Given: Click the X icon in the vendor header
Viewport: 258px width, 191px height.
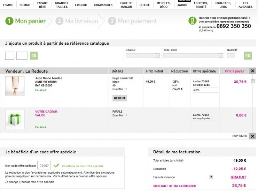Looking at the screenshot, I should click(253, 71).
